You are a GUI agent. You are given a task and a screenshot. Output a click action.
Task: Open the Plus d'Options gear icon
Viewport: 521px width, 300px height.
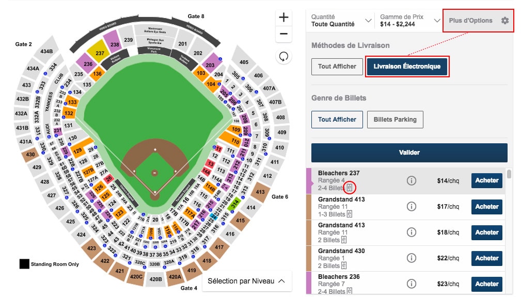pos(504,21)
